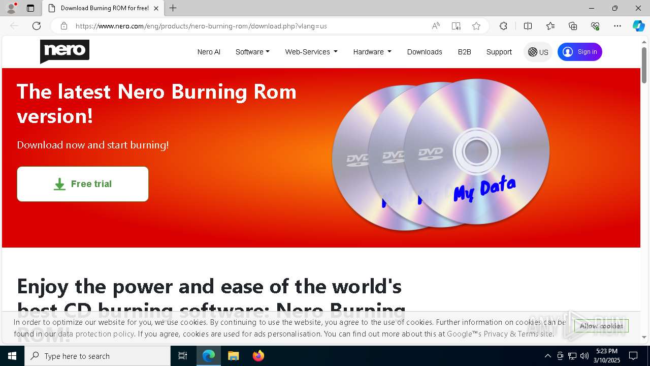Expand the Software dropdown menu
The image size is (650, 366).
(252, 52)
